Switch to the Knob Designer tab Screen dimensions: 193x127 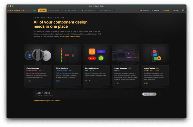55,10
